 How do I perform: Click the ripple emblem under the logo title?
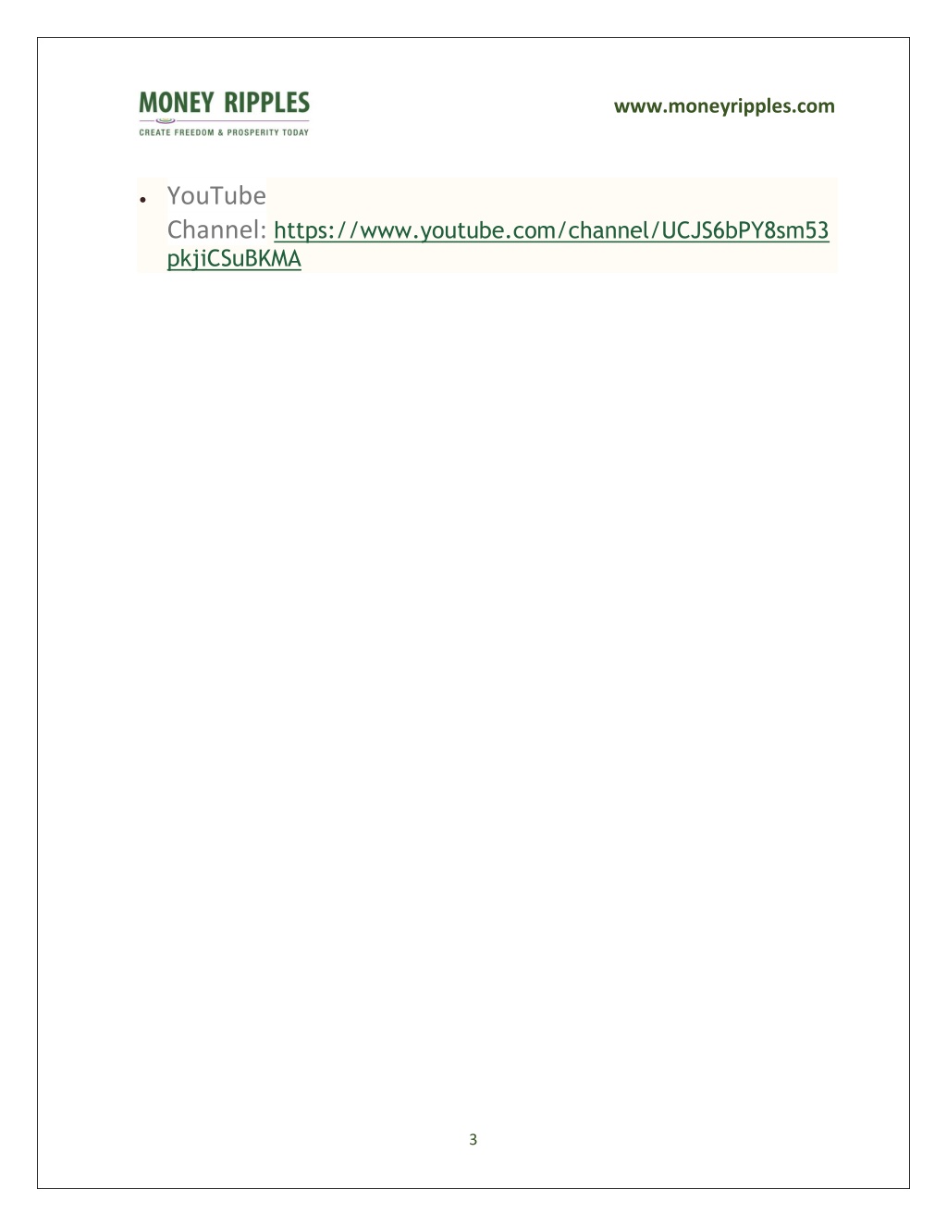tap(166, 120)
